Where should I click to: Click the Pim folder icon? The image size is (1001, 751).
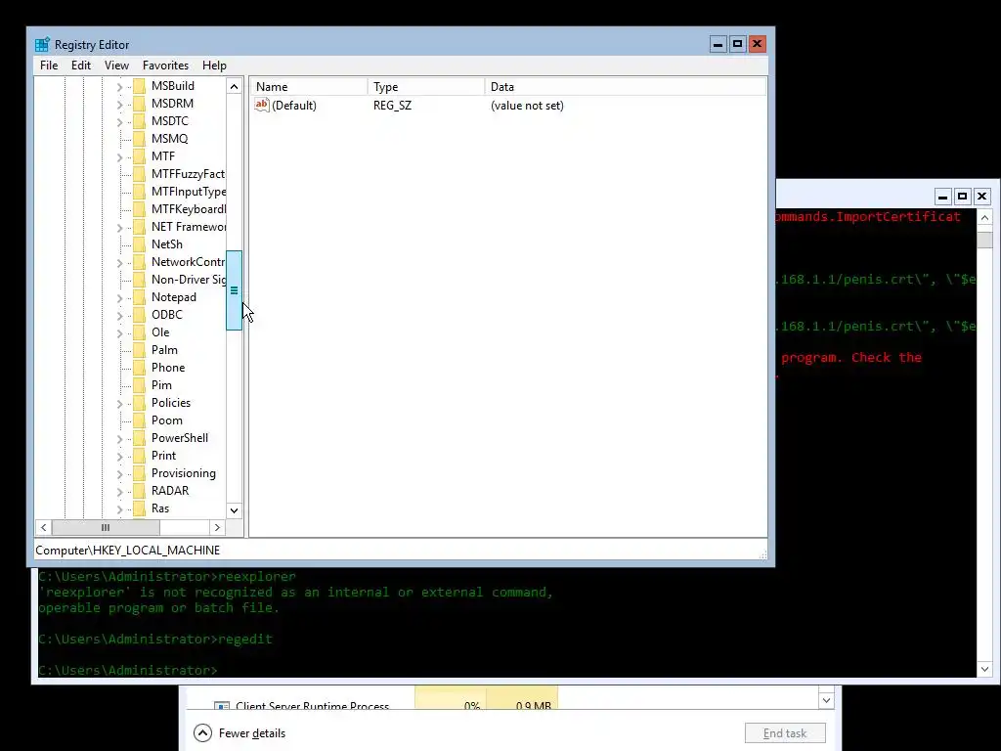(x=139, y=385)
